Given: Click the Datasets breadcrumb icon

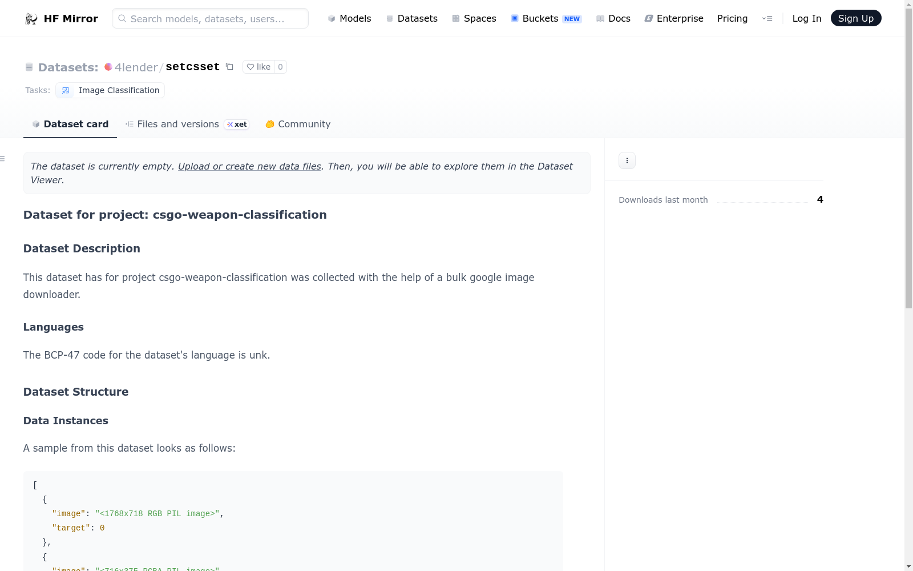Looking at the screenshot, I should tap(29, 67).
